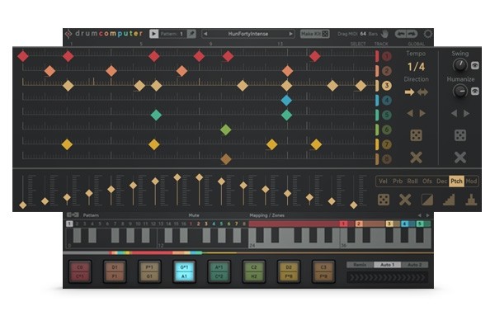This screenshot has height=330, width=495.
Task: Select the brown C3 drum pad
Action: 323,271
